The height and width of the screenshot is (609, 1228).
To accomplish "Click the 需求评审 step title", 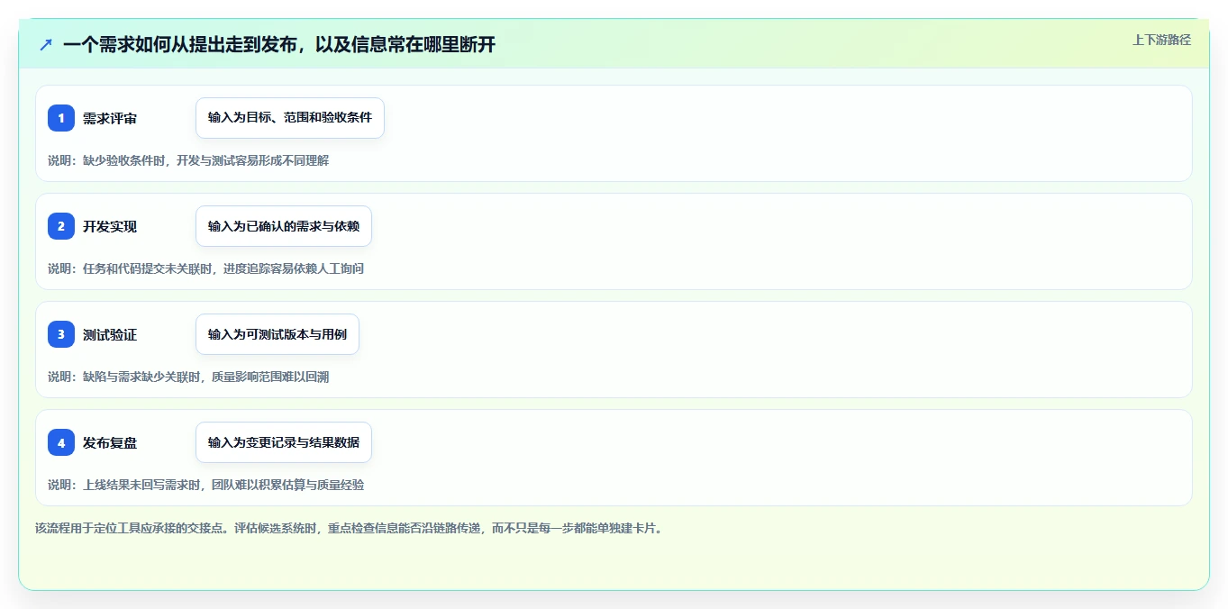I will point(110,119).
